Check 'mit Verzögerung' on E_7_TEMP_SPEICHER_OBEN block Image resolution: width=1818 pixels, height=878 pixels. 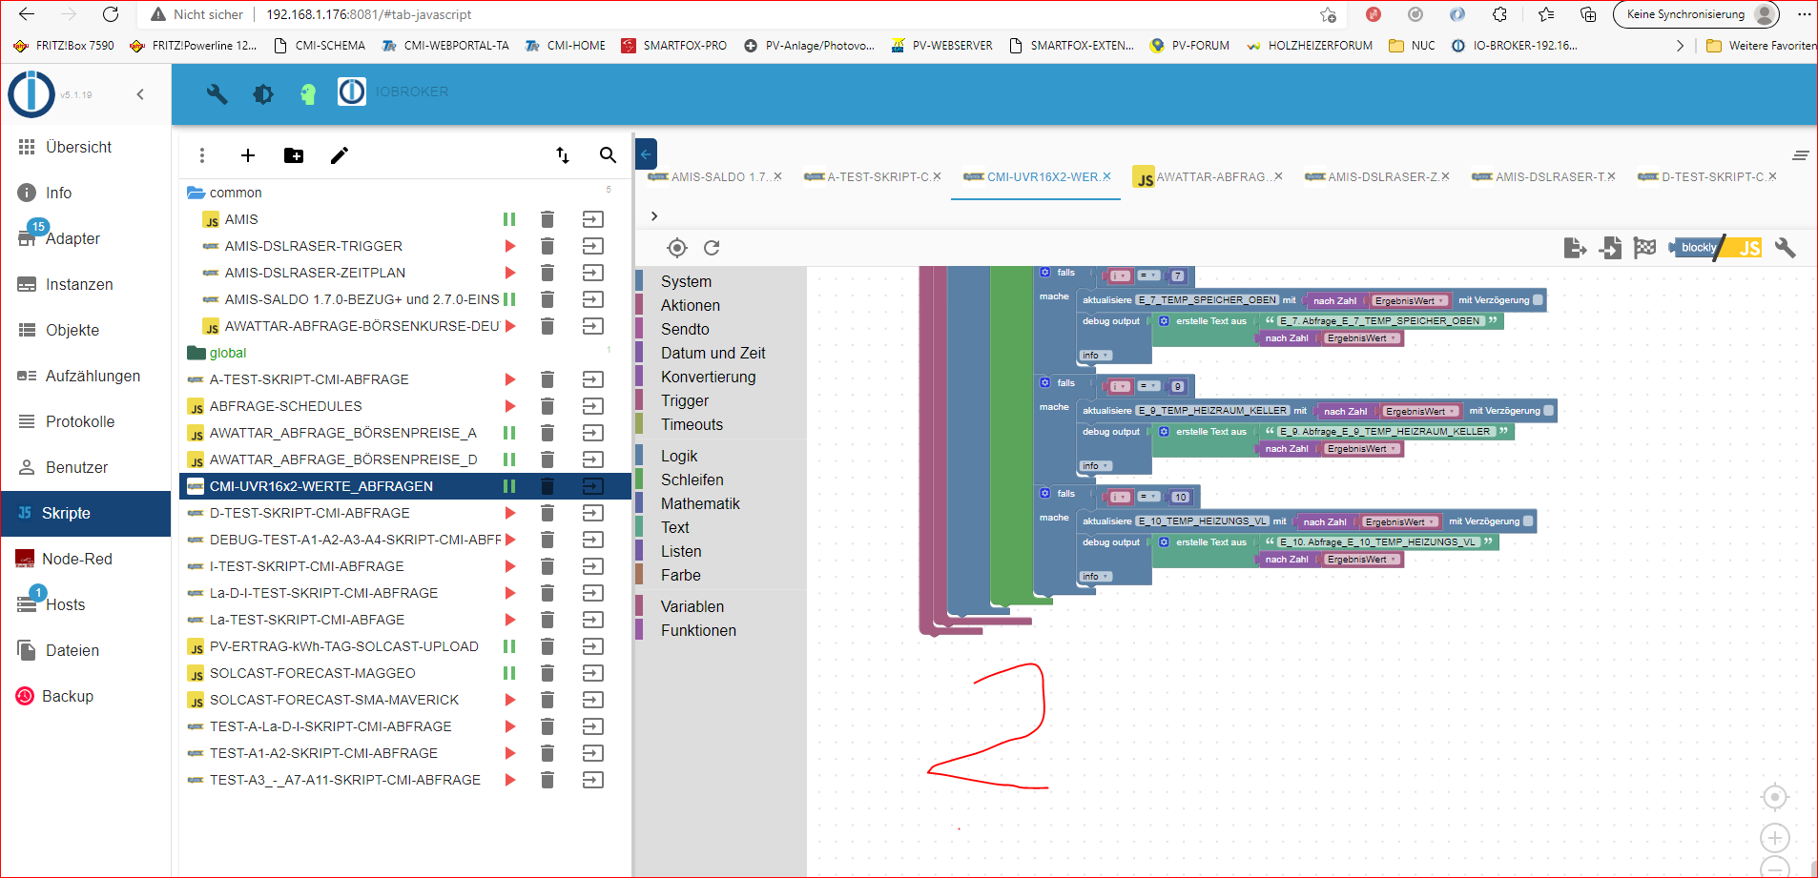click(x=1538, y=300)
